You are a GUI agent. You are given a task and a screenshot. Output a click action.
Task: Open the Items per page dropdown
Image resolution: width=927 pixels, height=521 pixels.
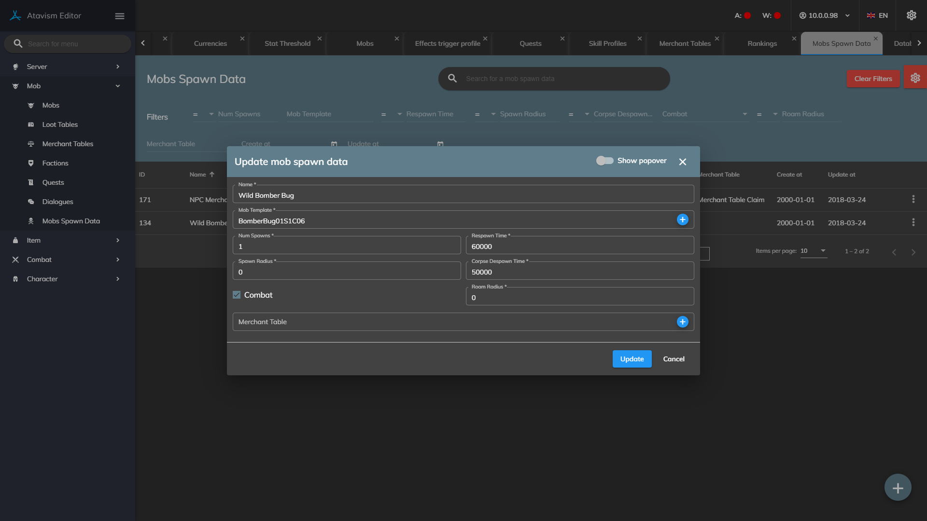pyautogui.click(x=814, y=251)
